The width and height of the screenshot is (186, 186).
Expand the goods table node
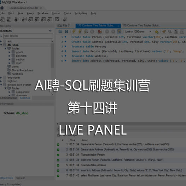tap(10, 52)
